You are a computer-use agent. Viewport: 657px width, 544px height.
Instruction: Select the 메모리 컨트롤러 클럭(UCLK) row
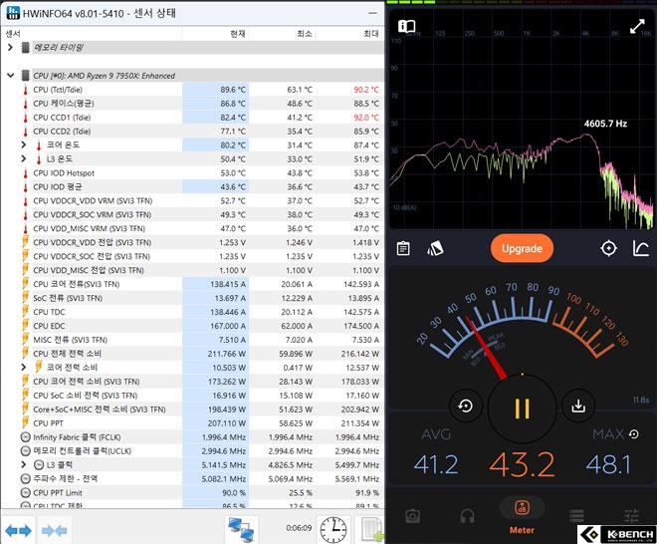[x=192, y=451]
